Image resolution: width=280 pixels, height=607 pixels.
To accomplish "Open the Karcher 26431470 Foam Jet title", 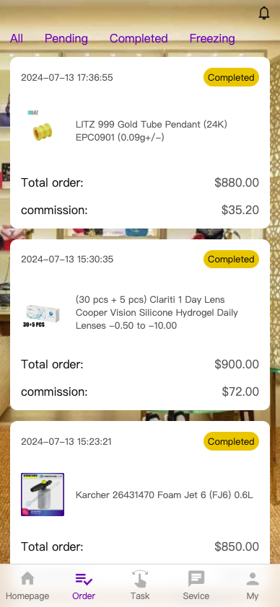I will pos(165,495).
